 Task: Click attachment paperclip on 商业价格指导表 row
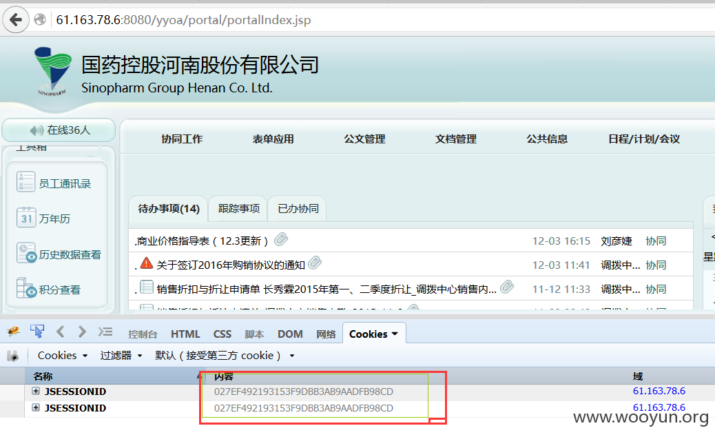[281, 239]
